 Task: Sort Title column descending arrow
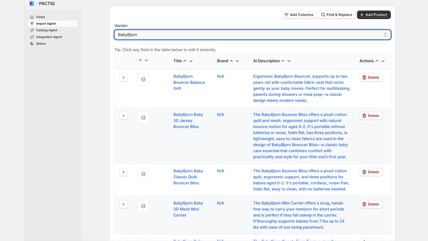click(191, 61)
